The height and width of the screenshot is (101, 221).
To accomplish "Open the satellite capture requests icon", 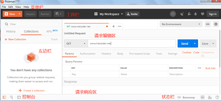I will tap(182, 14).
